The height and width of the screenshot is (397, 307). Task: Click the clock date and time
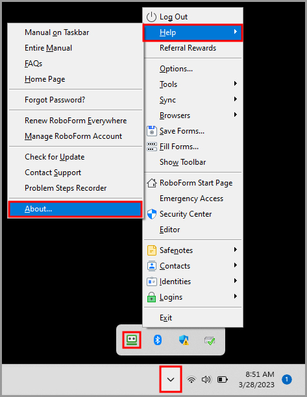256,379
